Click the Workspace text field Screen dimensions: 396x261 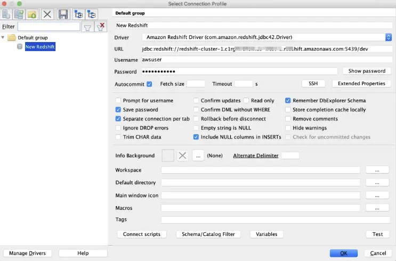[x=261, y=170]
